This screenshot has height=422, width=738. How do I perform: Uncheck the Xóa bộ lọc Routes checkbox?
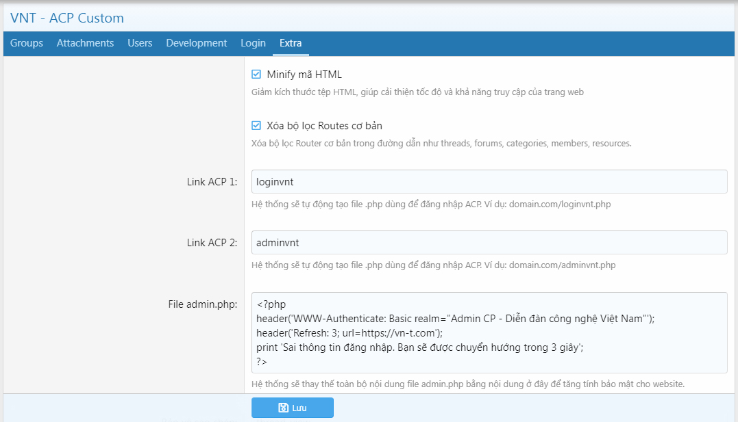click(x=256, y=126)
